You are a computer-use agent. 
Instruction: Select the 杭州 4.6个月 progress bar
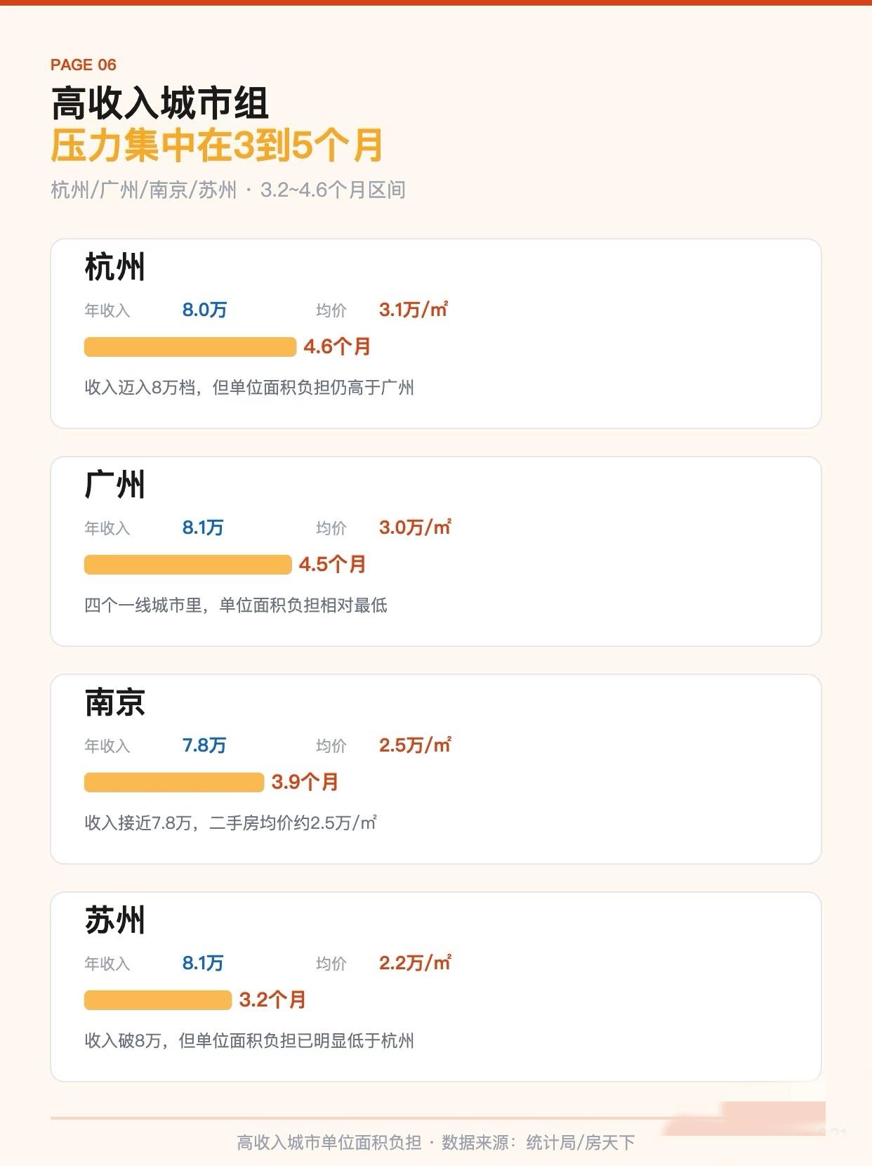click(190, 346)
